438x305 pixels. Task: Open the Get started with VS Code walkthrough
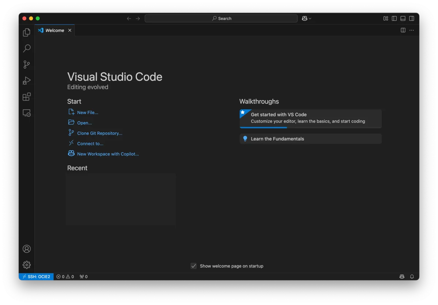pos(311,118)
